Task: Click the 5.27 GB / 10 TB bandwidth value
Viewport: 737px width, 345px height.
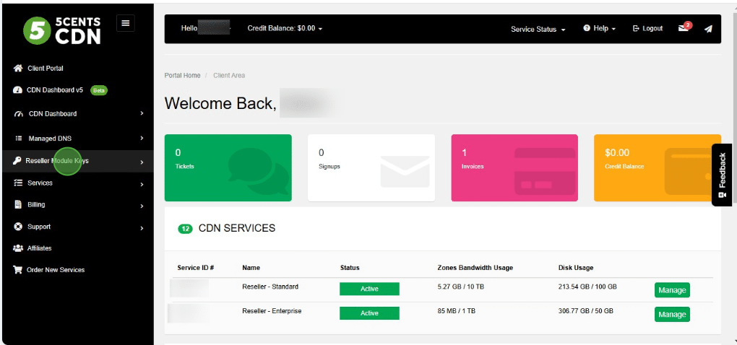Action: click(461, 287)
